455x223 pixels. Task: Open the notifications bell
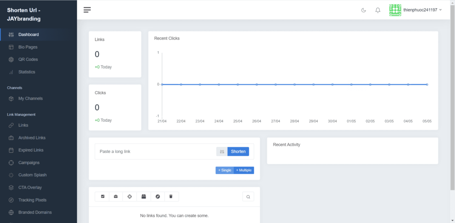point(378,10)
